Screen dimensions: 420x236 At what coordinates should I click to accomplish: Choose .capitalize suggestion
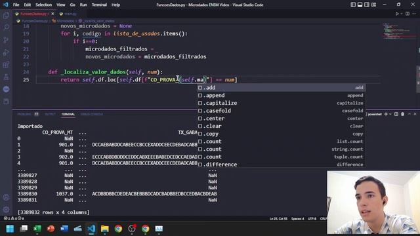coord(282,103)
